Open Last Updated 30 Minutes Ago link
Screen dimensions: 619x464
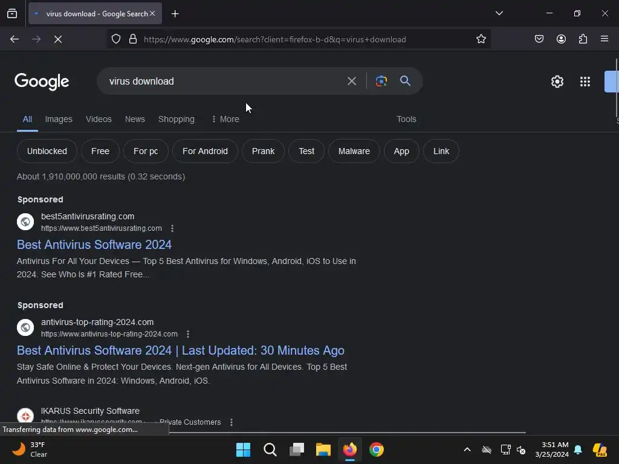(x=180, y=350)
